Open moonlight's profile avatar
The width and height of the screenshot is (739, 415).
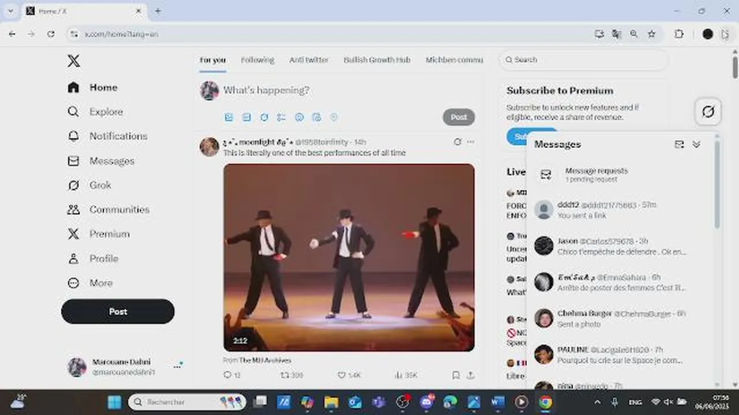click(x=210, y=147)
